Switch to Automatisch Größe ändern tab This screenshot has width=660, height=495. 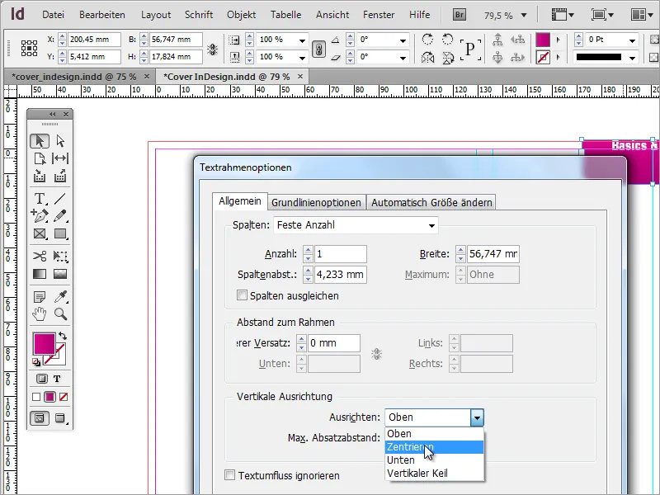[431, 202]
